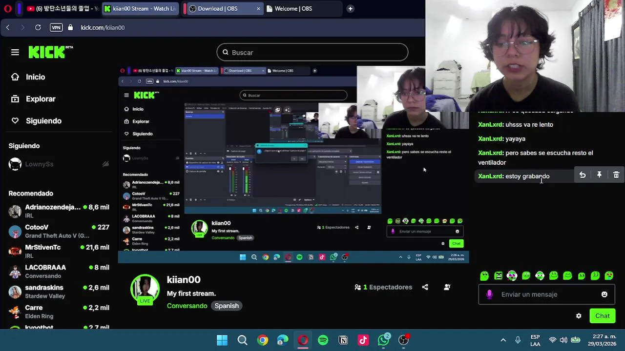Click the green Chat send button

click(603, 316)
